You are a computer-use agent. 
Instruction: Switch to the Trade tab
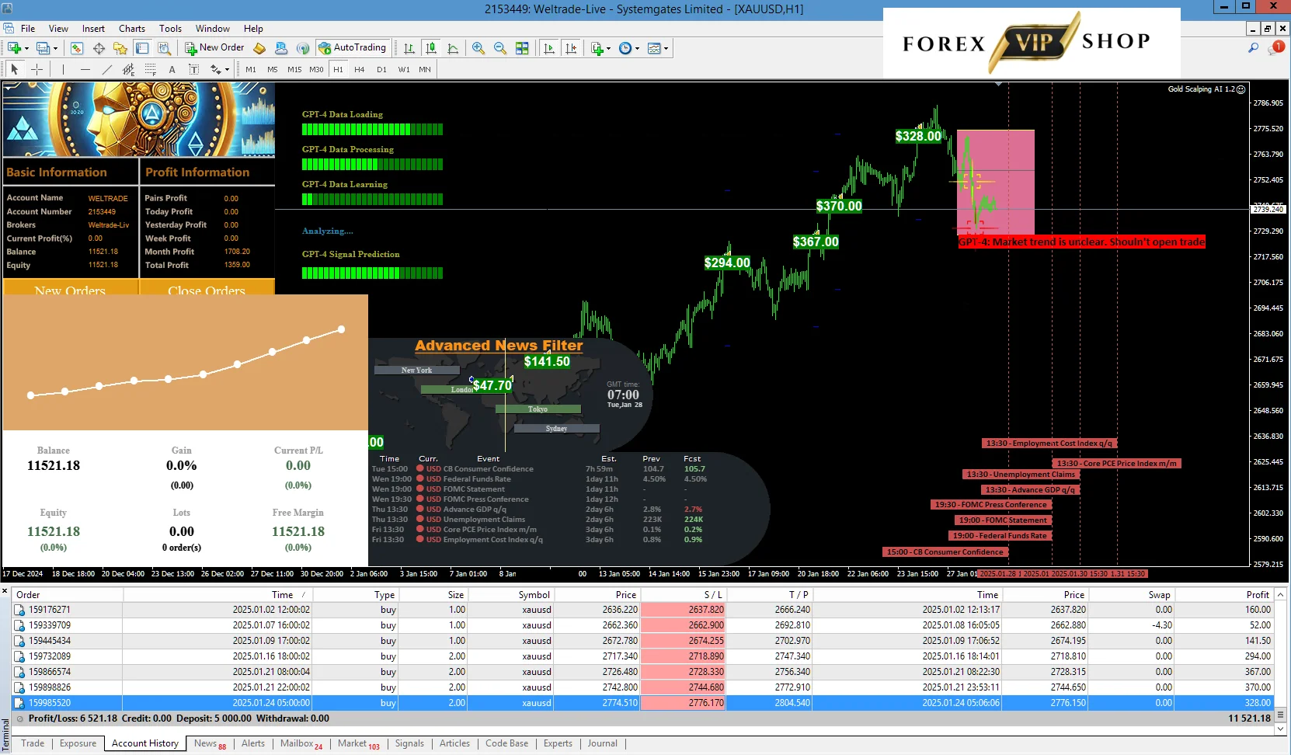(x=33, y=743)
